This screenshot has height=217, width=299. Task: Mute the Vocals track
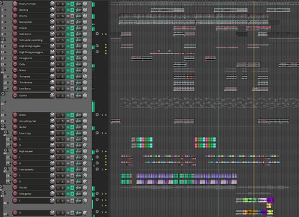click(x=58, y=188)
